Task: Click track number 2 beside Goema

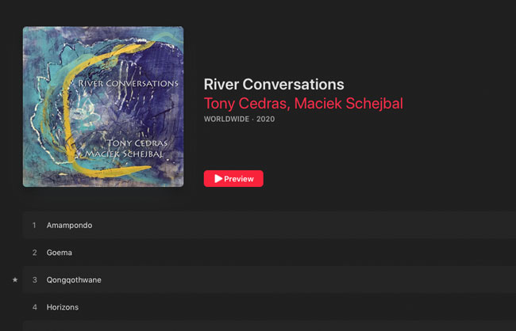Action: (34, 253)
